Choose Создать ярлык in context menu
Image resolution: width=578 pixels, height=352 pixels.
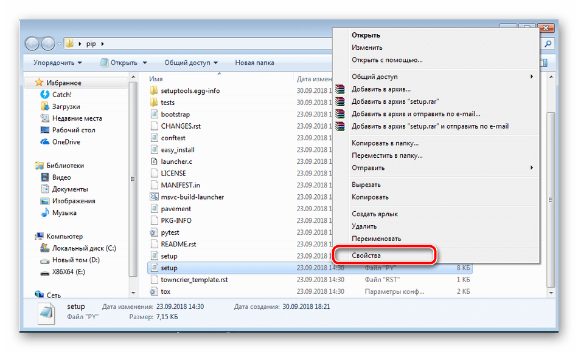[375, 214]
